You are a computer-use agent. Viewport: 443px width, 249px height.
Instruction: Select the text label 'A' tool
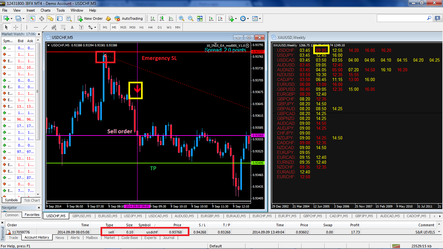coord(72,28)
